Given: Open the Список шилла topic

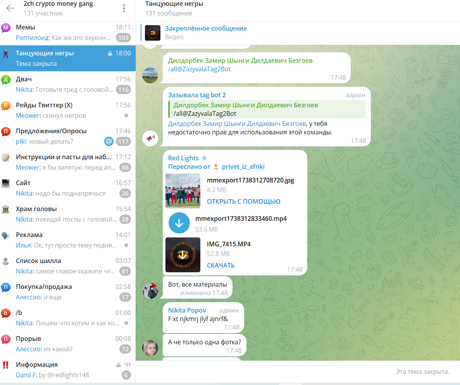Looking at the screenshot, I should click(68, 266).
